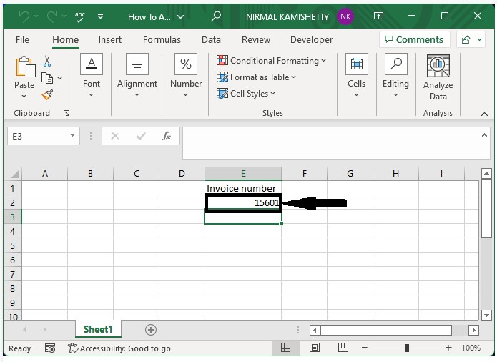497x362 pixels.
Task: Select row 5 header
Action: pos(12,245)
